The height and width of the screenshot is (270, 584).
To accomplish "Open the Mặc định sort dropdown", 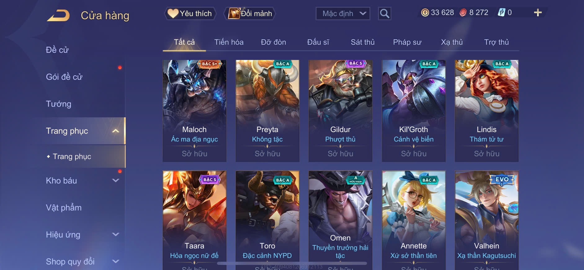I will coord(343,14).
